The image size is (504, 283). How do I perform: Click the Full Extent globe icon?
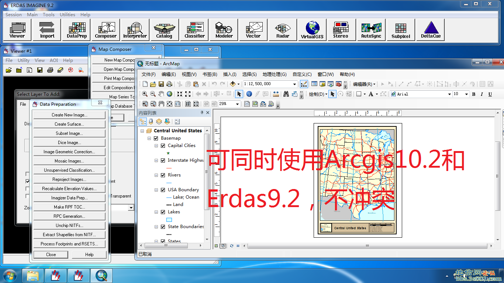pos(169,94)
